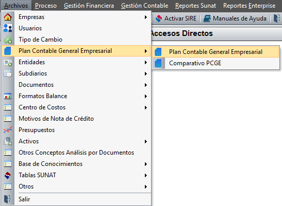Click the database icon beside Activos
The width and height of the screenshot is (282, 206).
[x=8, y=141]
